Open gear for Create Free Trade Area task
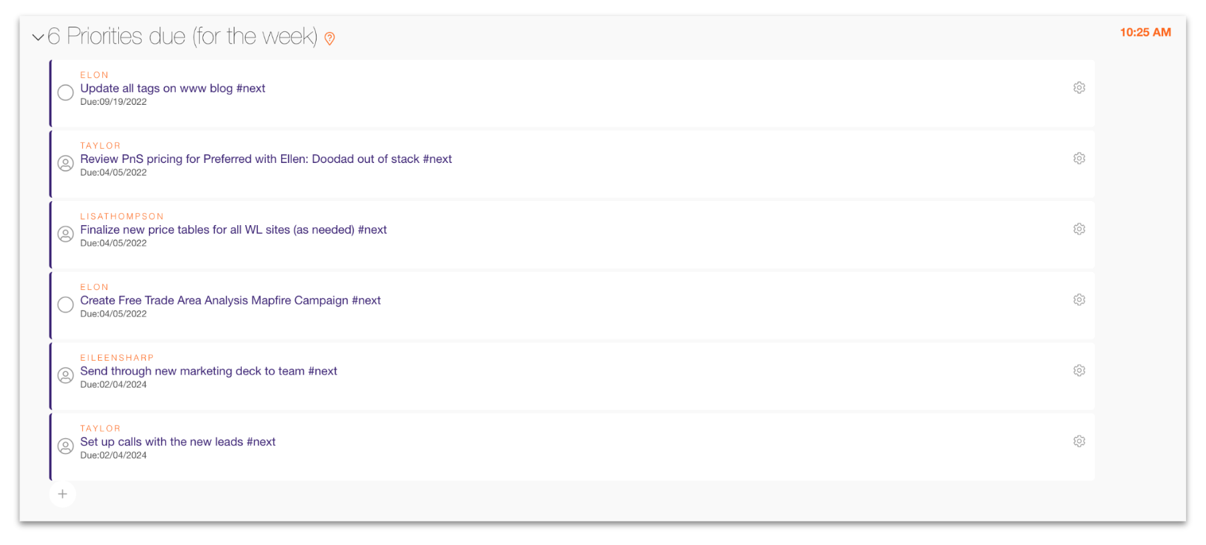This screenshot has height=545, width=1206. pyautogui.click(x=1078, y=301)
